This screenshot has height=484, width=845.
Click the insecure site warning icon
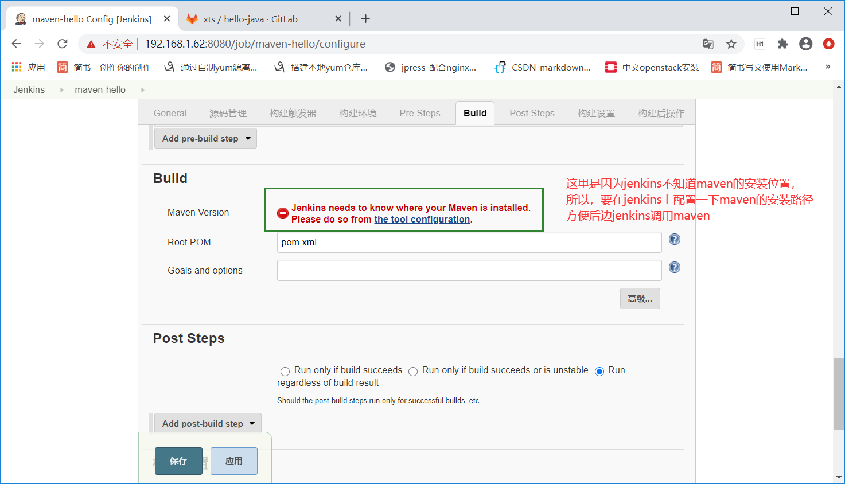pyautogui.click(x=91, y=44)
